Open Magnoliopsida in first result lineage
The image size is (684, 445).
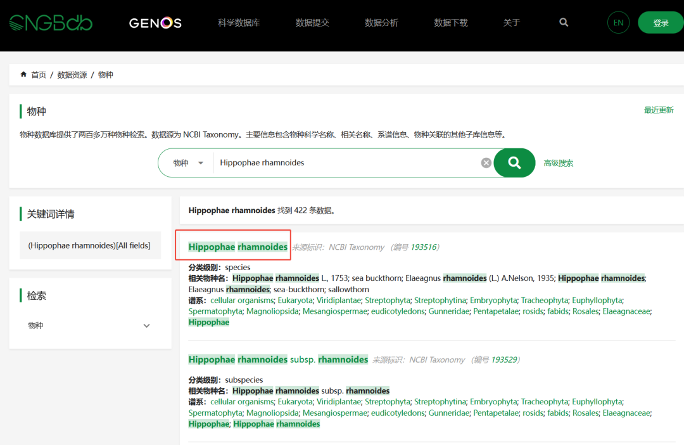pyautogui.click(x=272, y=311)
